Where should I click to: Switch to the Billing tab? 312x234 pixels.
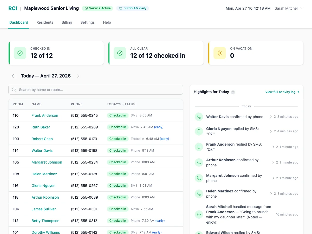tap(67, 22)
